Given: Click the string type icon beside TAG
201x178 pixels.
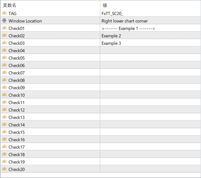Looking at the screenshot, I should tap(4, 13).
